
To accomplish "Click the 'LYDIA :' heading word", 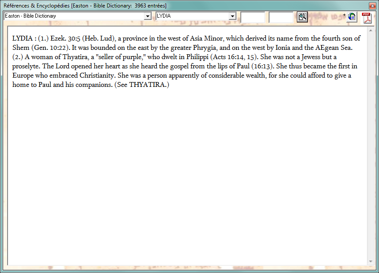I will [x=24, y=39].
